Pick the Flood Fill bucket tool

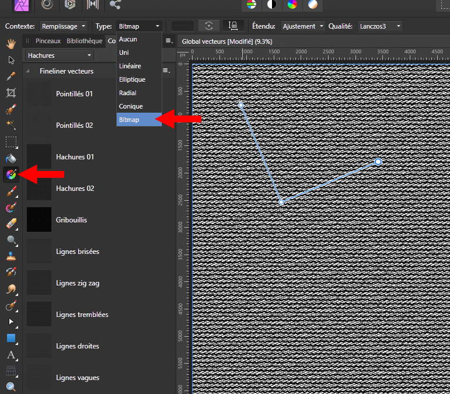(11, 158)
